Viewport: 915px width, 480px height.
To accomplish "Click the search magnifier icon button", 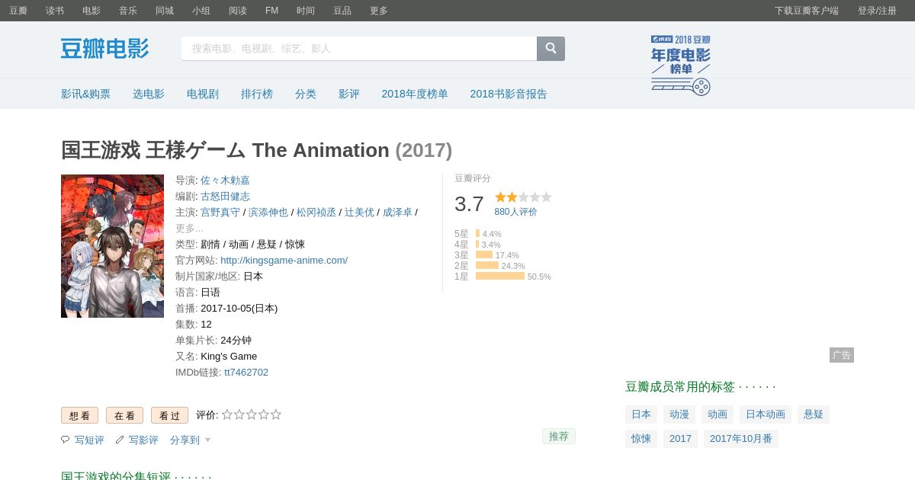I will (x=551, y=48).
